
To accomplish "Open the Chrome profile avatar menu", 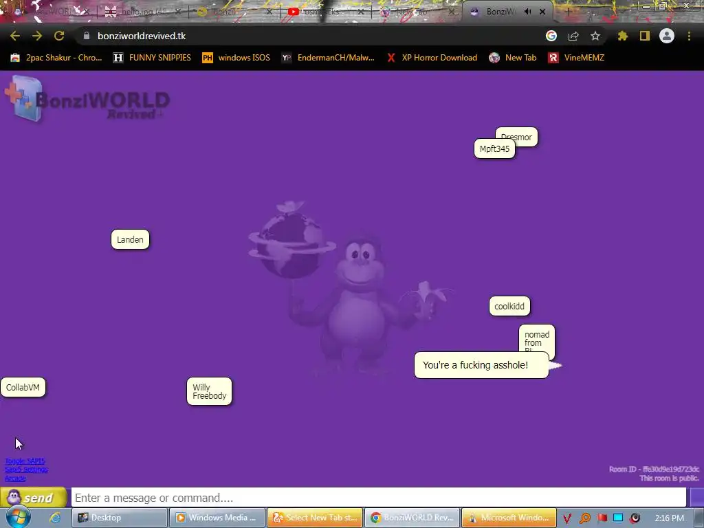I will pos(667,36).
